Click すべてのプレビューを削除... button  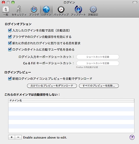tap(99, 86)
